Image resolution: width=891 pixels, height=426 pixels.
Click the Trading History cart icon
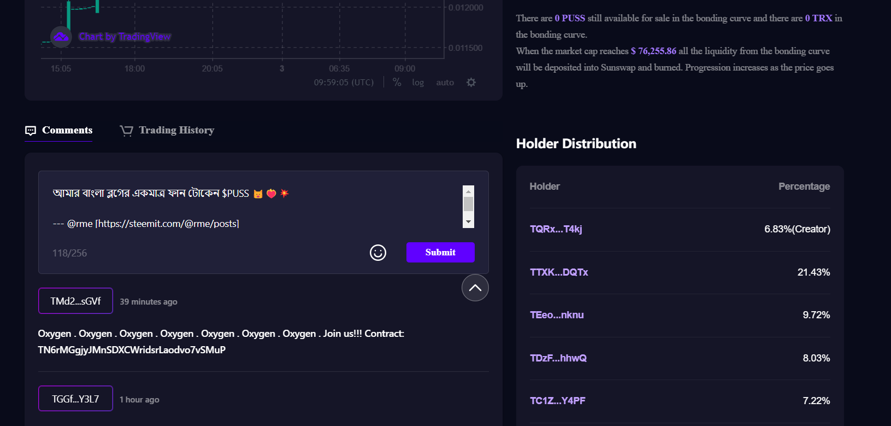[126, 130]
